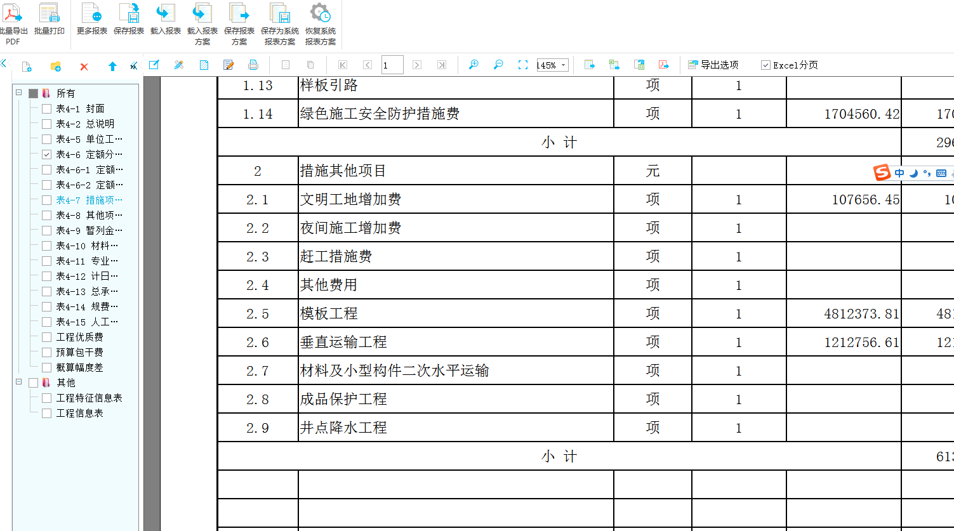Image resolution: width=954 pixels, height=531 pixels.
Task: Click the red delete X icon
Action: point(84,66)
